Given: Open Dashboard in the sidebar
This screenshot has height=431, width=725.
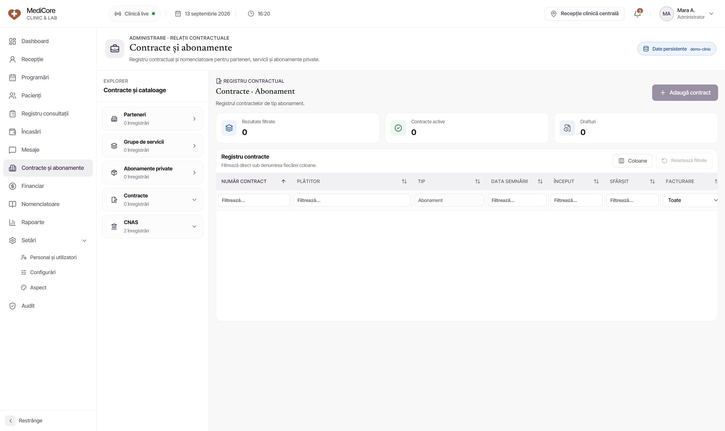Looking at the screenshot, I should (48, 41).
